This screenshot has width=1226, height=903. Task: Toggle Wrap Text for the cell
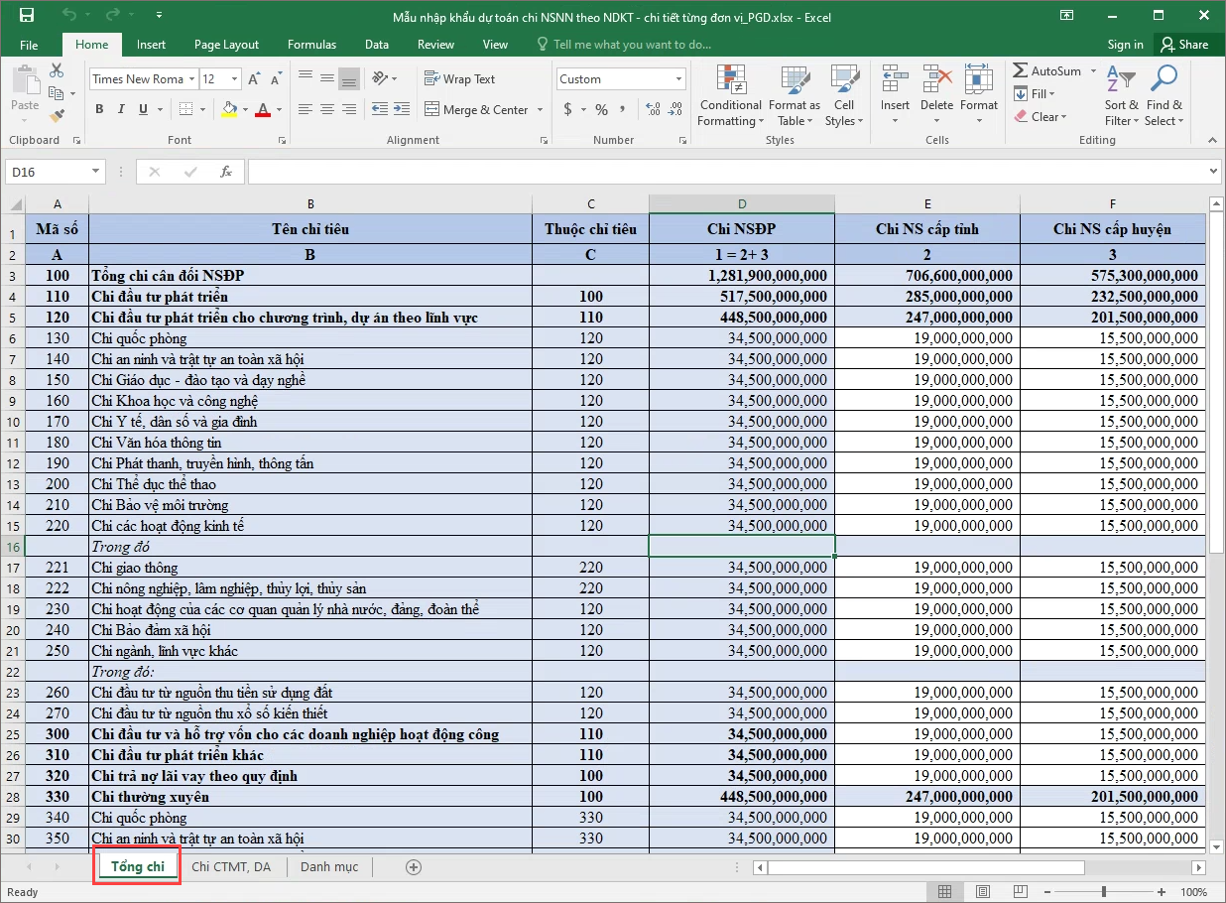[x=459, y=79]
